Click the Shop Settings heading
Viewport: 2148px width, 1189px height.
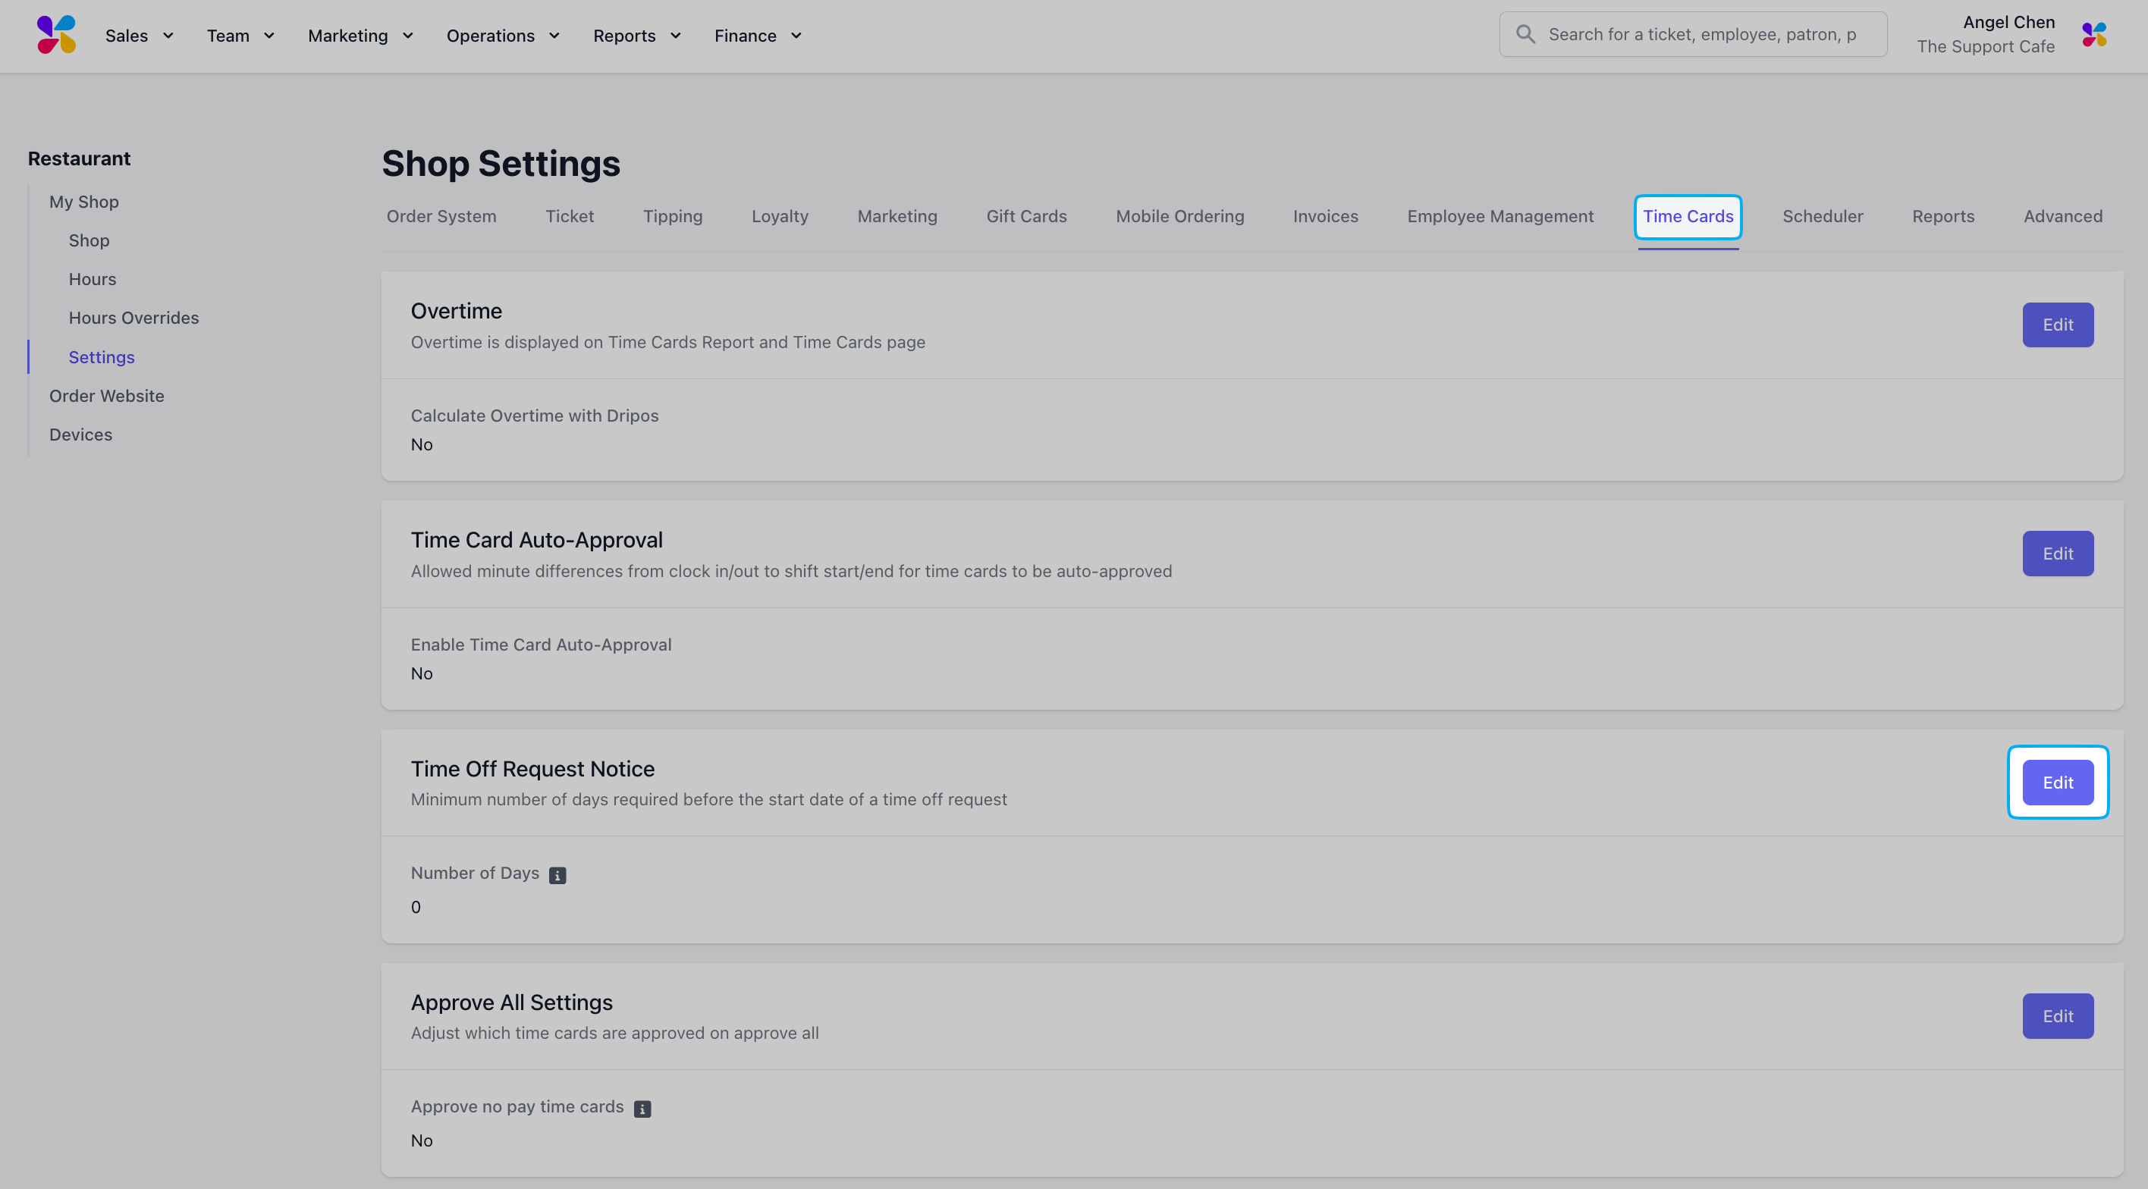tap(501, 164)
